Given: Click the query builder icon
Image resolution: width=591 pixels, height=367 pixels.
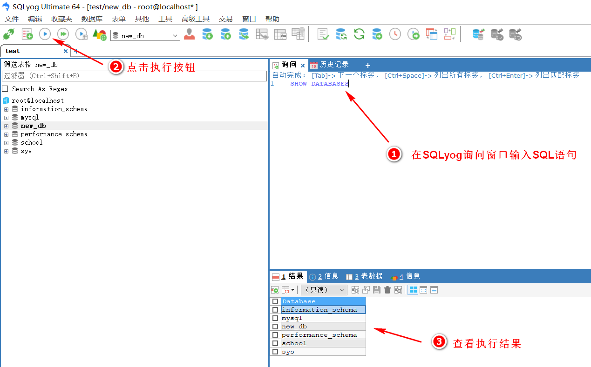Looking at the screenshot, I should (432, 34).
